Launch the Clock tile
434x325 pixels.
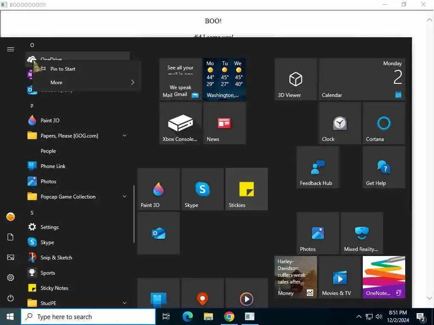(x=339, y=123)
